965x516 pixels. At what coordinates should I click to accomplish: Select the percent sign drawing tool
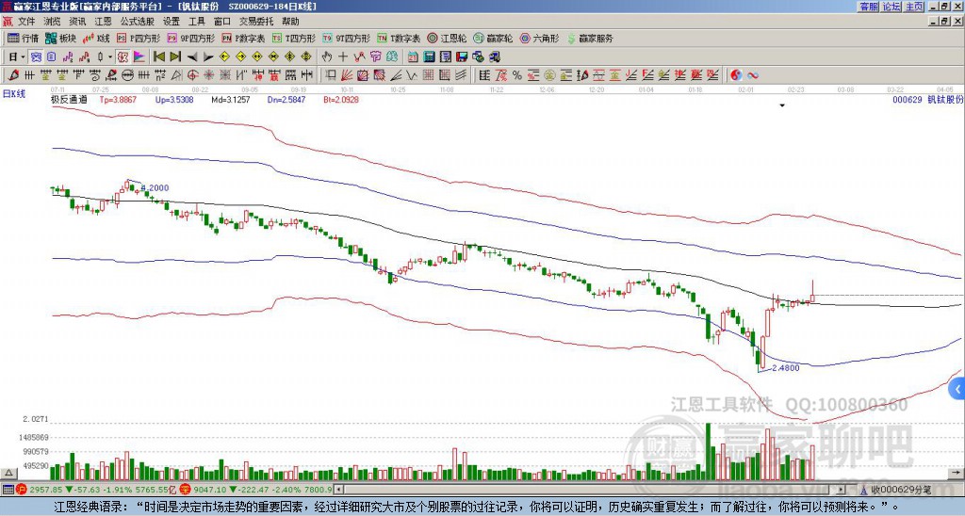pos(517,75)
